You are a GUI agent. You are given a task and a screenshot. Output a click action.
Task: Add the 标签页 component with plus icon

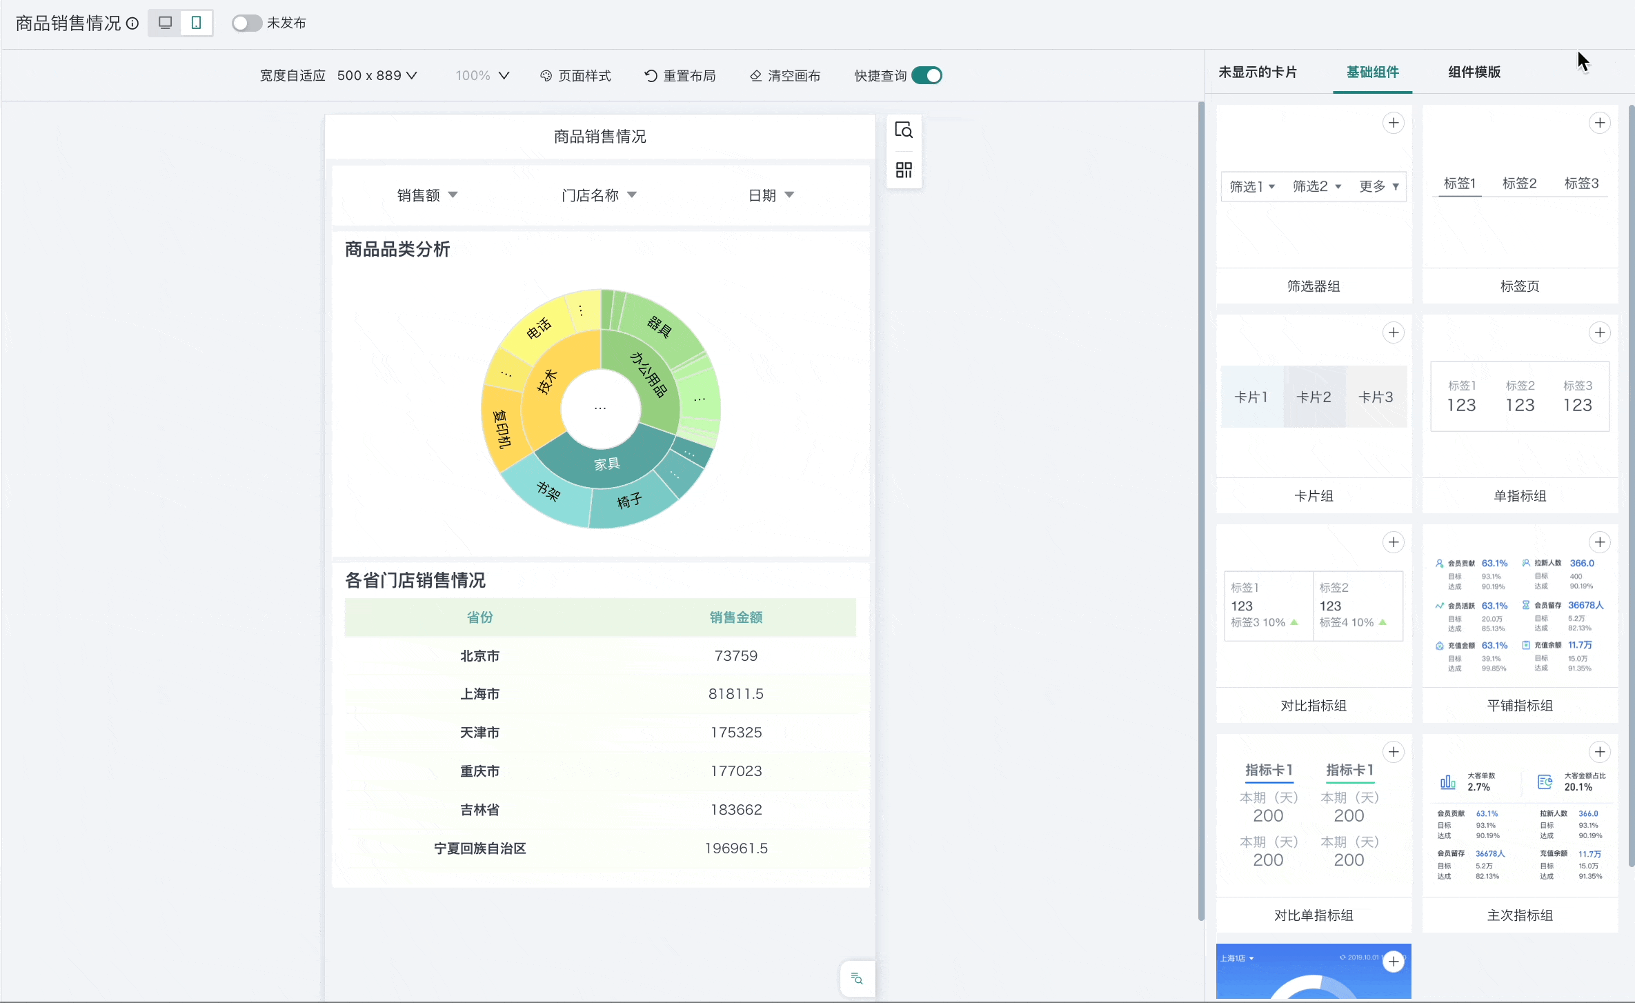coord(1599,123)
